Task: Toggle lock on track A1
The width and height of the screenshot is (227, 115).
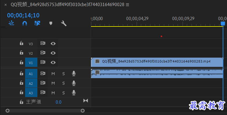Action: (21, 73)
